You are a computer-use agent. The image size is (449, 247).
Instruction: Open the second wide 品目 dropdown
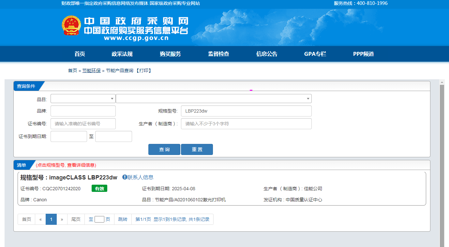[214, 99]
